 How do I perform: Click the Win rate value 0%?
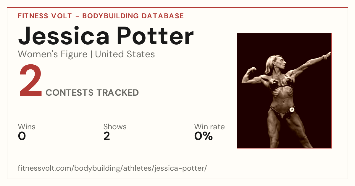[204, 136]
